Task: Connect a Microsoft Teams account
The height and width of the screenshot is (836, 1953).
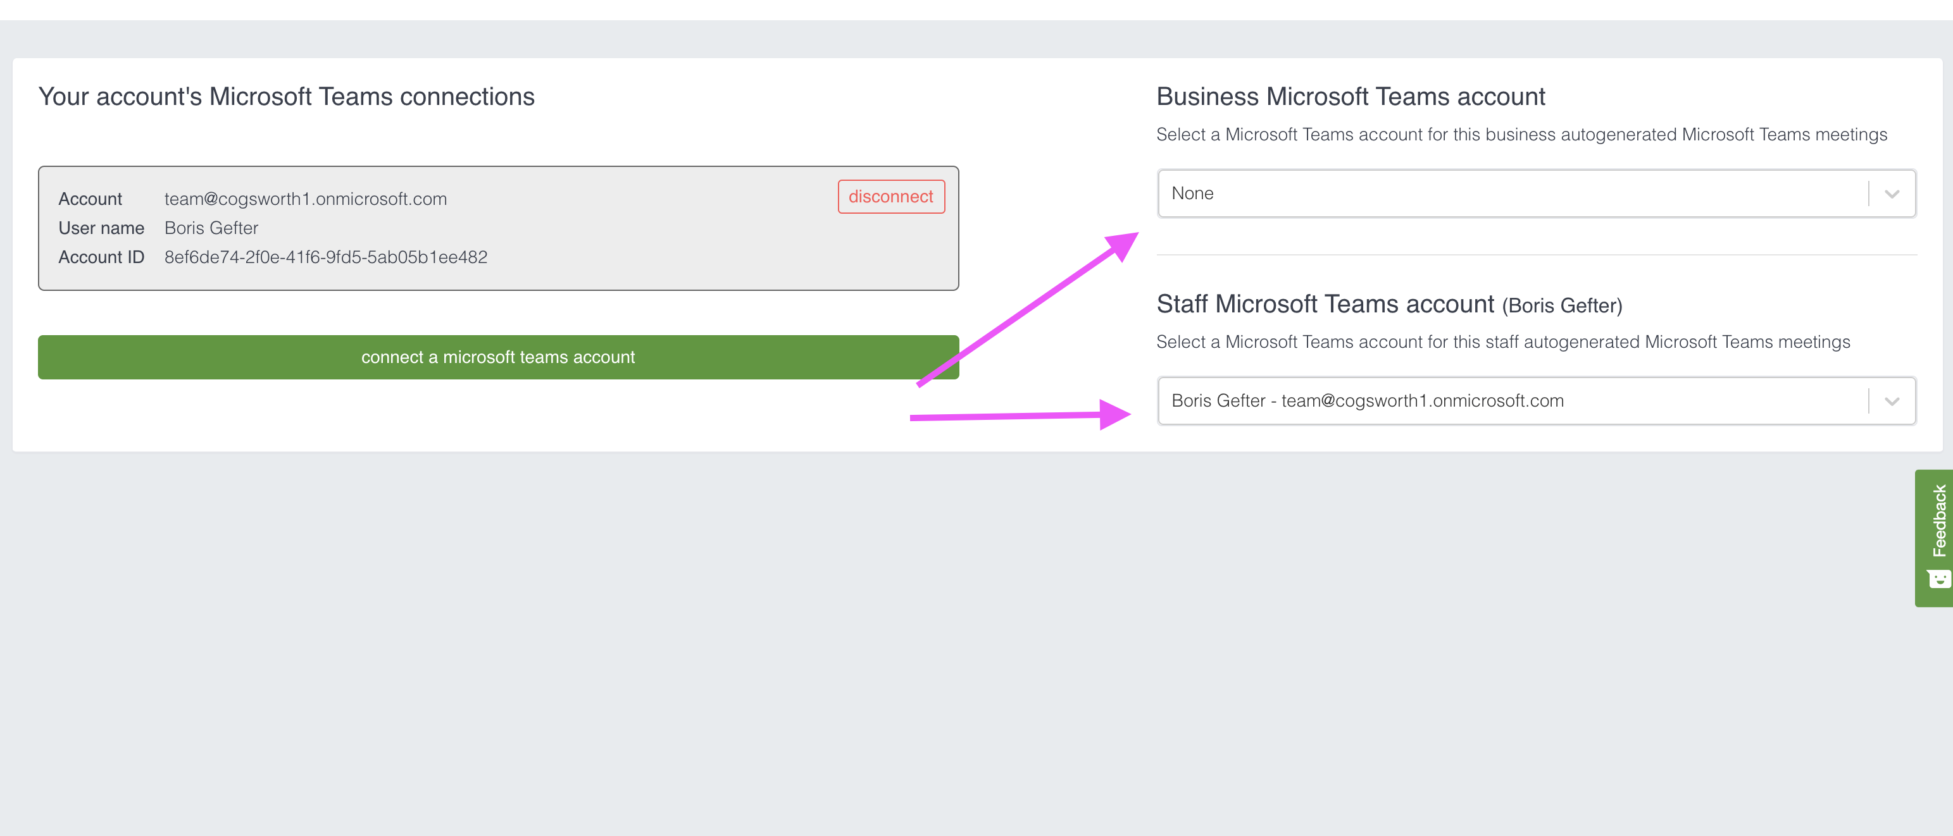Action: coord(498,357)
